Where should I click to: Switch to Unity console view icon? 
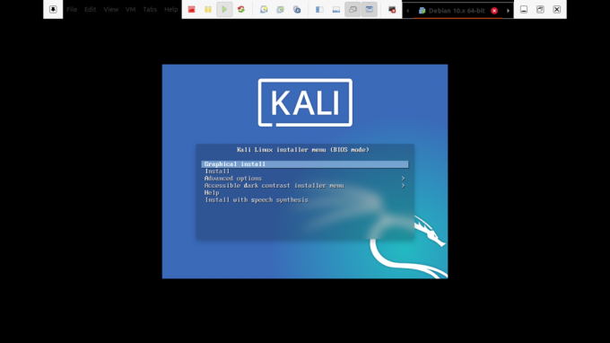(370, 9)
